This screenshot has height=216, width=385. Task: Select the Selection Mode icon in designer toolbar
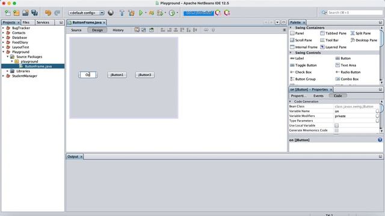pyautogui.click(x=137, y=30)
